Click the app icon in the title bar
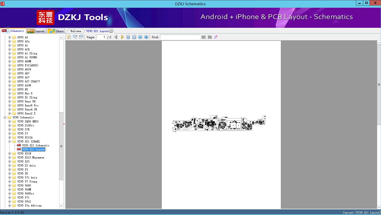Image resolution: width=381 pixels, height=215 pixels. point(2,4)
